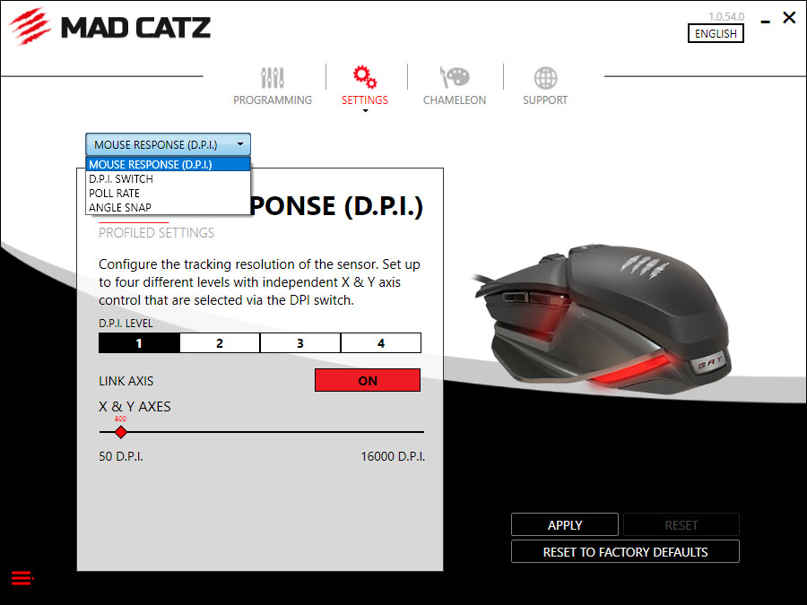Click the PROFILED SETTINGS label

point(156,232)
